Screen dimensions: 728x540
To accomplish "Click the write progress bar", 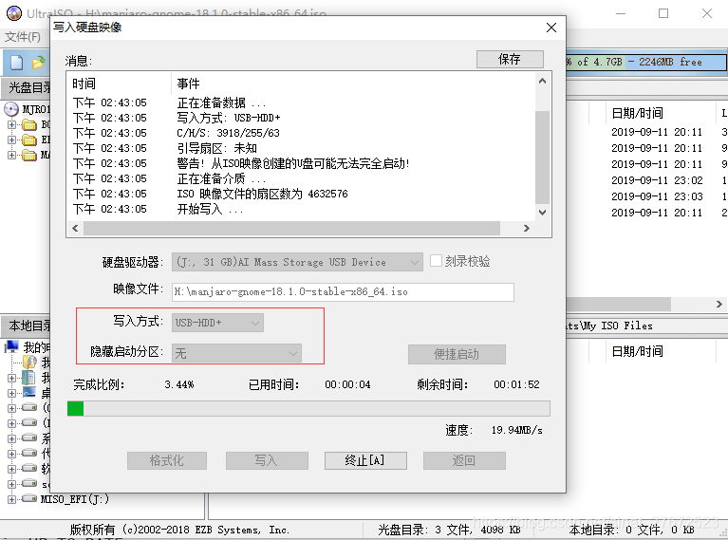I will click(308, 409).
